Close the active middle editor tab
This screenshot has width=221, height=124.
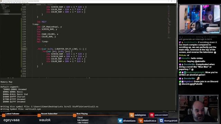point(45,4)
